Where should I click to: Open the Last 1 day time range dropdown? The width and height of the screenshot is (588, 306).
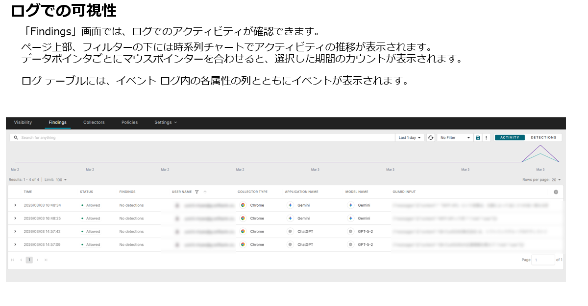tap(410, 138)
